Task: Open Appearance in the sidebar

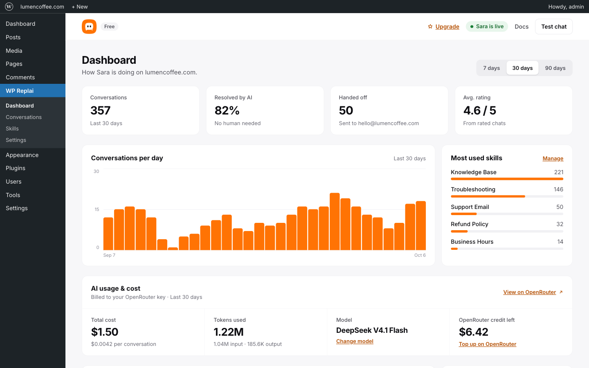Action: pyautogui.click(x=33, y=155)
